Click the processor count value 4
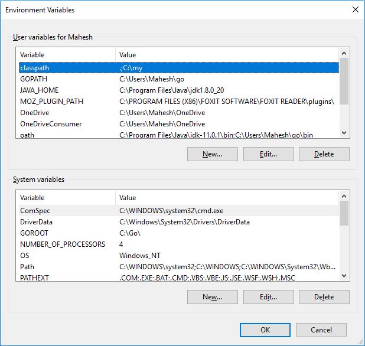This screenshot has width=365, height=346. pos(121,244)
